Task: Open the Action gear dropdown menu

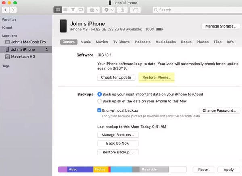Action: pos(109,9)
